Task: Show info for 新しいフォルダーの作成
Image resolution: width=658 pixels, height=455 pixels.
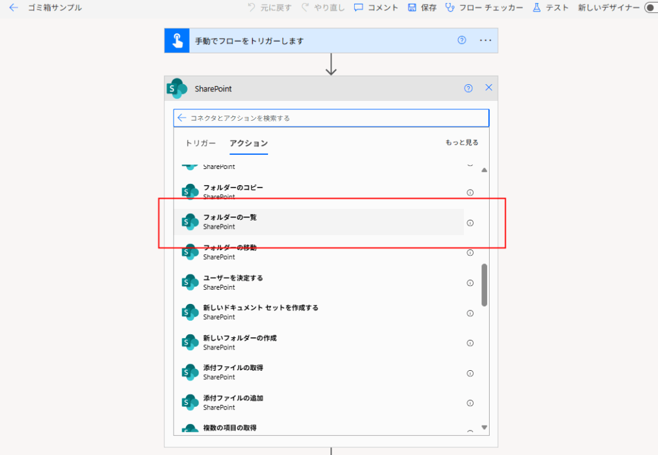Action: [x=470, y=343]
